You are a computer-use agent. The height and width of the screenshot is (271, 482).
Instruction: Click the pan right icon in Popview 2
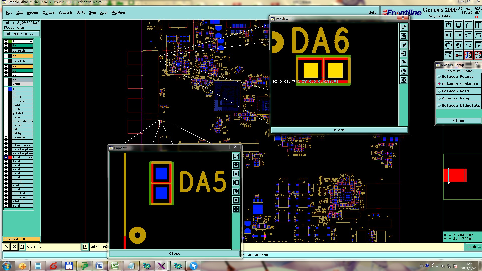coord(236,191)
